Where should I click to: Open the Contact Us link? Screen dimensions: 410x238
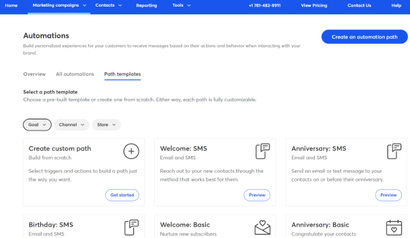[x=359, y=5]
